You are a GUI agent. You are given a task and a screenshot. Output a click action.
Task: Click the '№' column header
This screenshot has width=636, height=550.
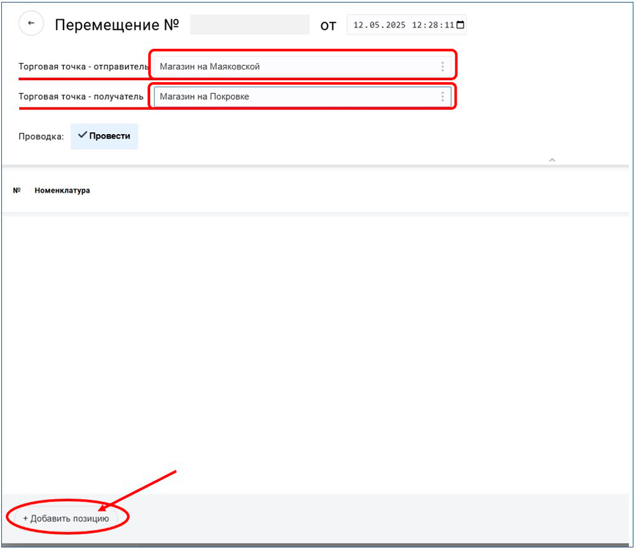click(17, 191)
